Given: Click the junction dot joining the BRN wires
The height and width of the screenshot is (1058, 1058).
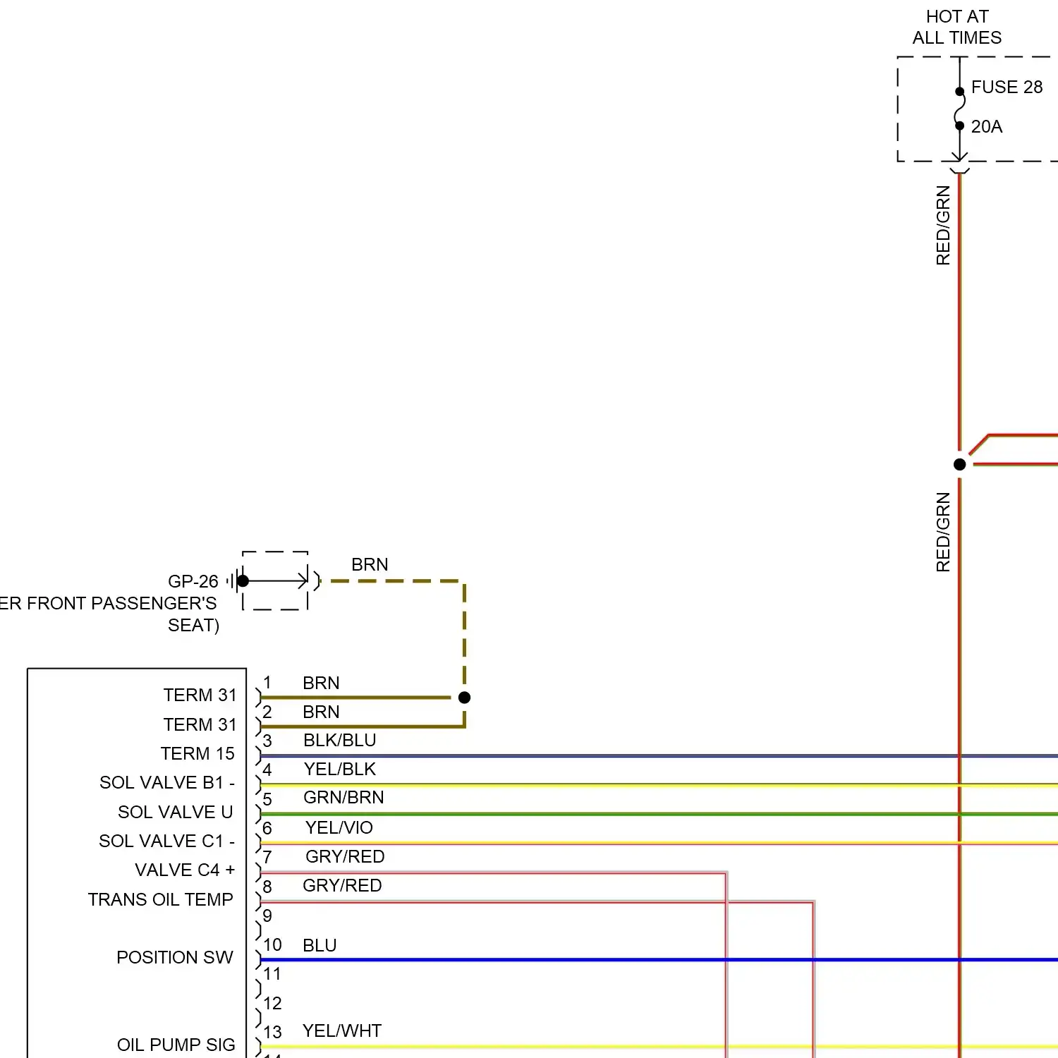Looking at the screenshot, I should pyautogui.click(x=464, y=698).
